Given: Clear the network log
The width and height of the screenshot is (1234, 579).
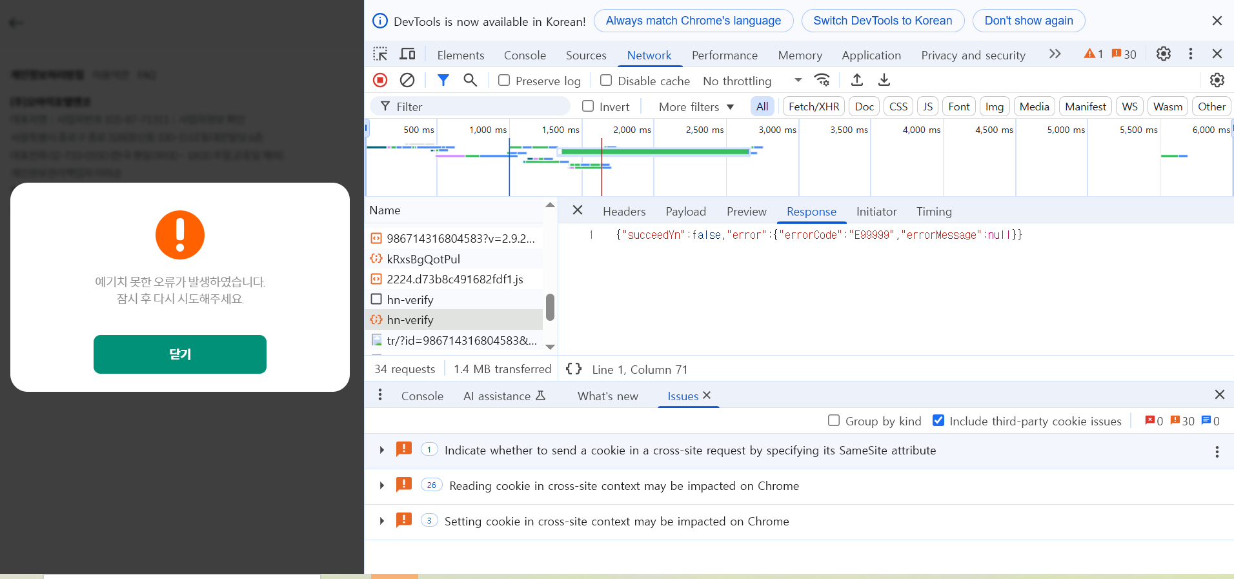Looking at the screenshot, I should point(407,80).
